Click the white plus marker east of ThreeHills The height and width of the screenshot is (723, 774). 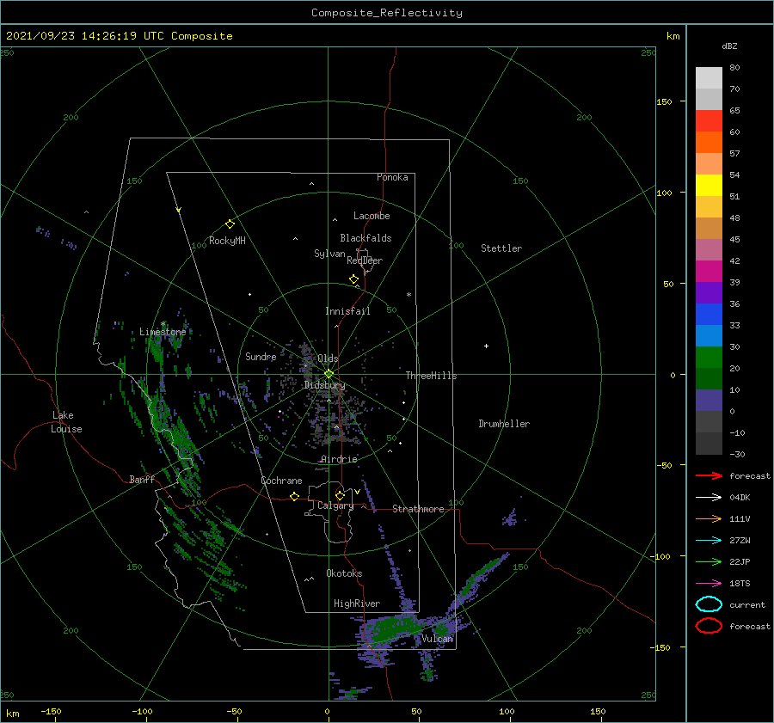(486, 346)
